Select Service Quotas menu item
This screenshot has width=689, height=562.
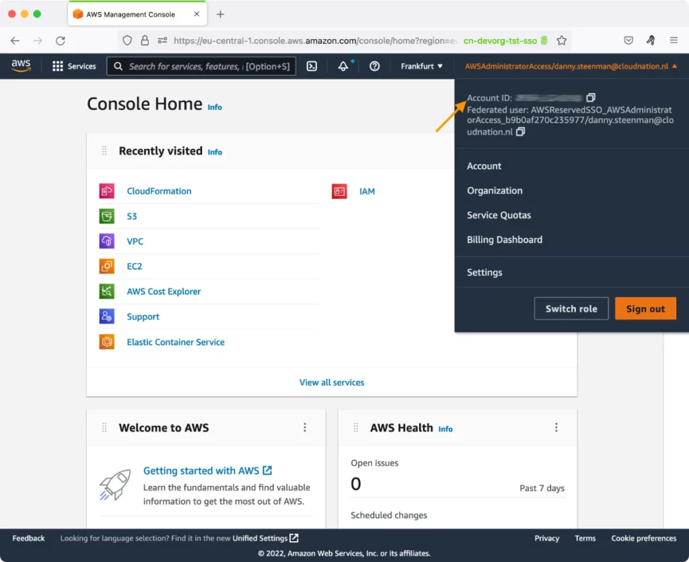(499, 215)
